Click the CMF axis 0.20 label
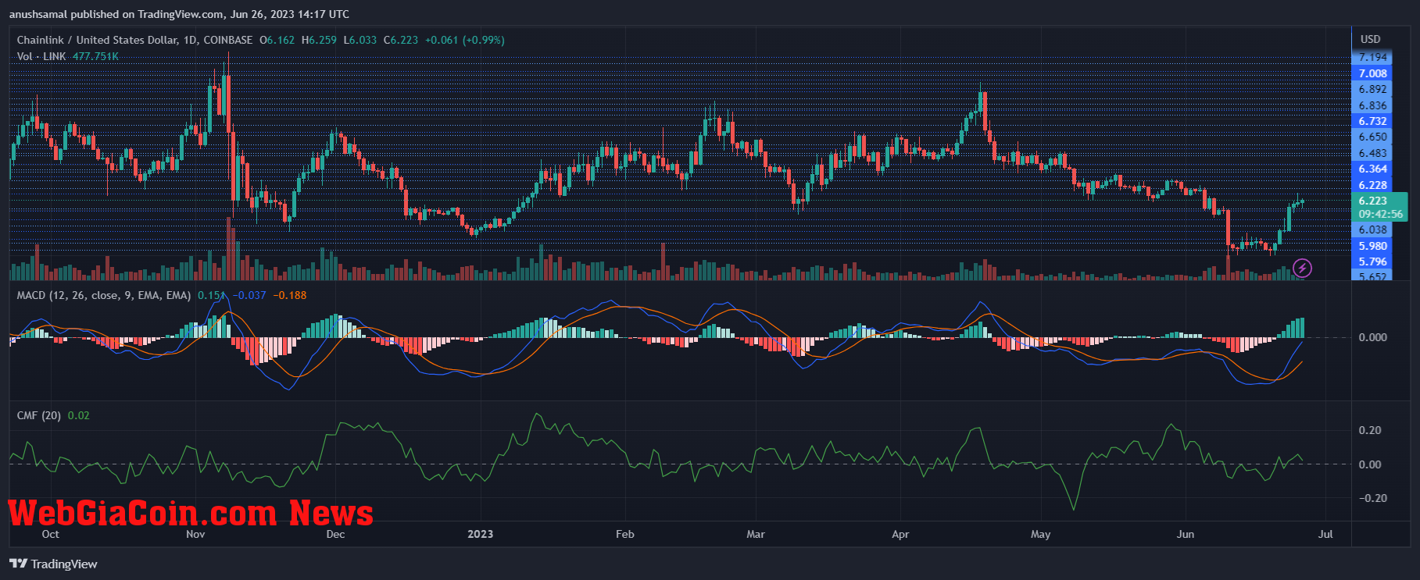 1370,430
